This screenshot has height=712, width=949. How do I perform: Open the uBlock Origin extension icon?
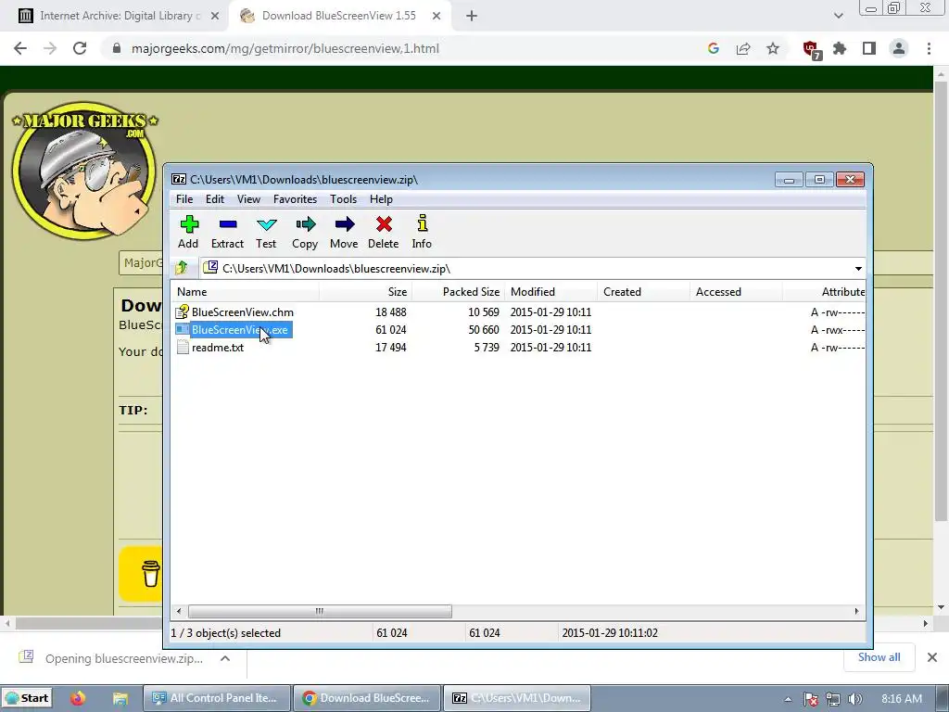point(811,49)
